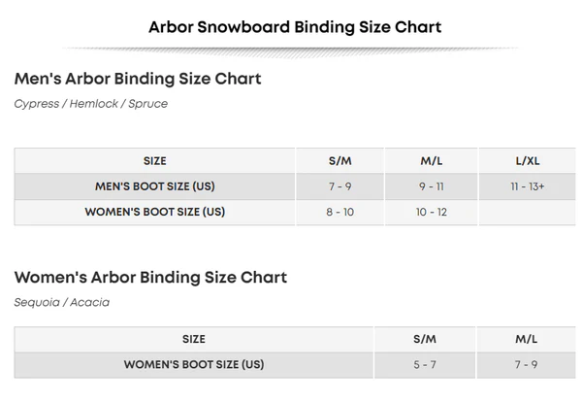Click the Arbor Snowboard Binding Size Chart title
This screenshot has width=582, height=403.
[x=295, y=26]
